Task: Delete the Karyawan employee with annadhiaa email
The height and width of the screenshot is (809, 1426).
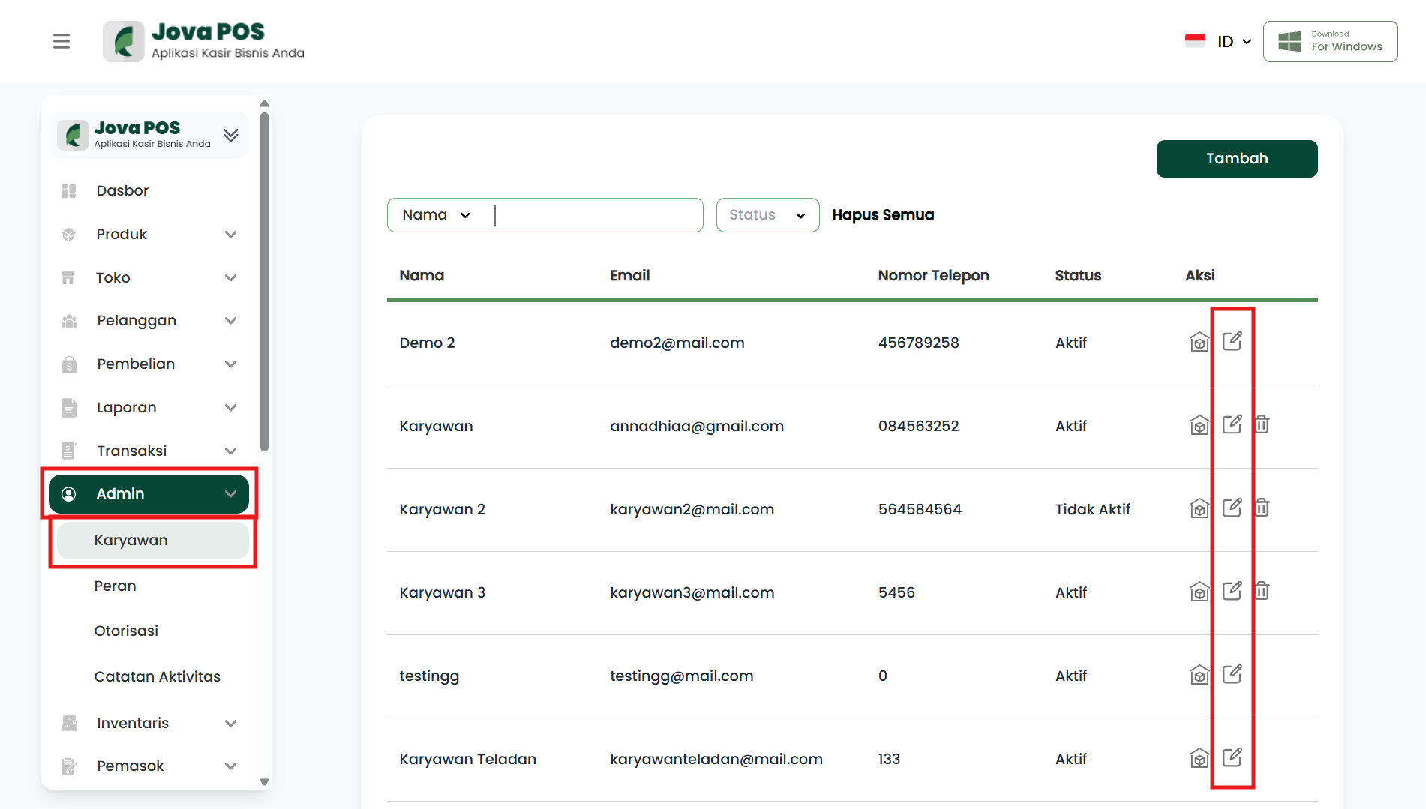Action: click(1262, 425)
